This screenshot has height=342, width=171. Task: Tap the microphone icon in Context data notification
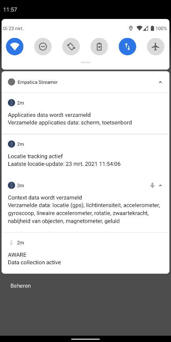pos(152,185)
